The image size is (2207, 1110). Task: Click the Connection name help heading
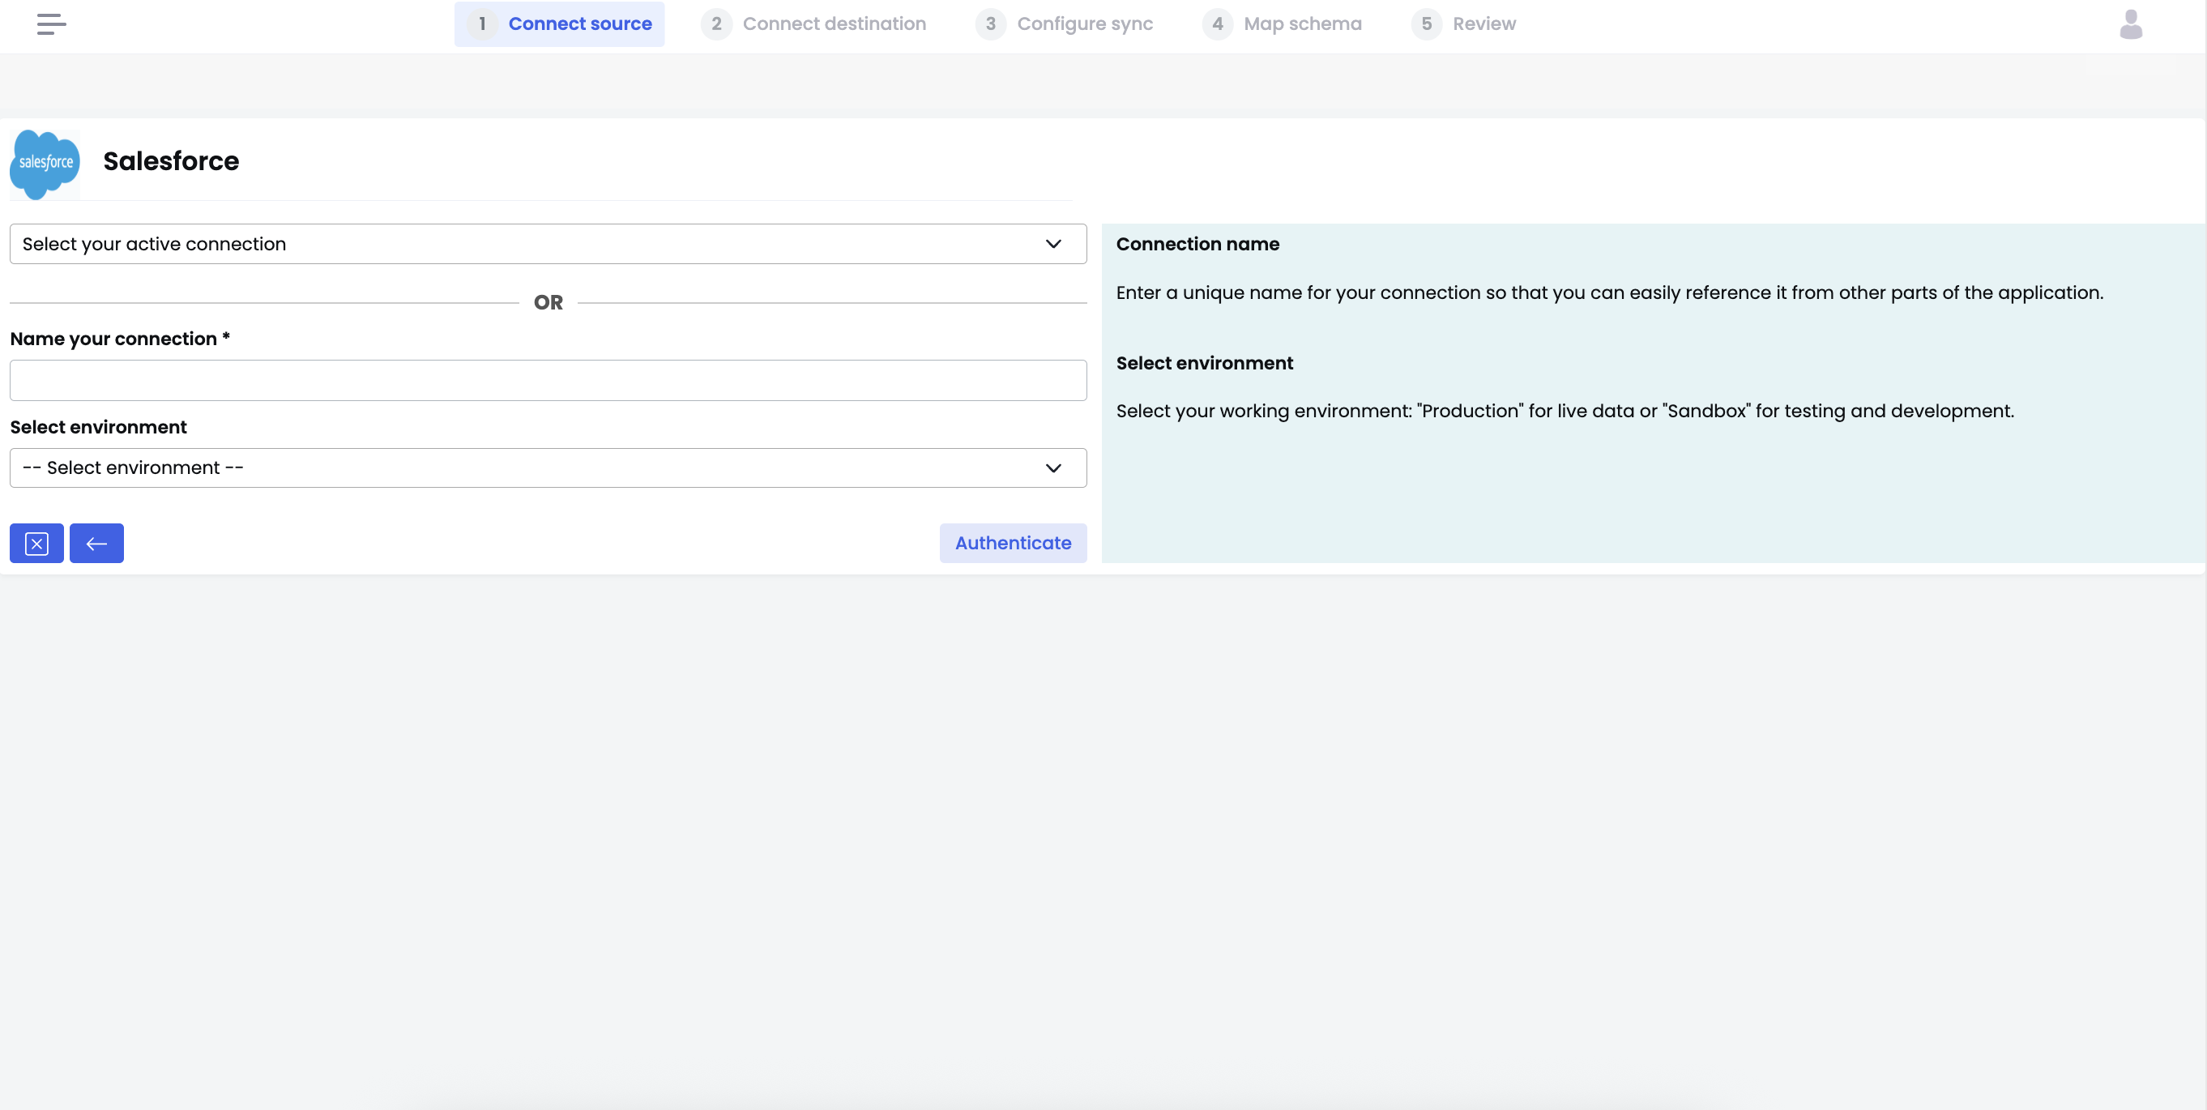(1197, 244)
